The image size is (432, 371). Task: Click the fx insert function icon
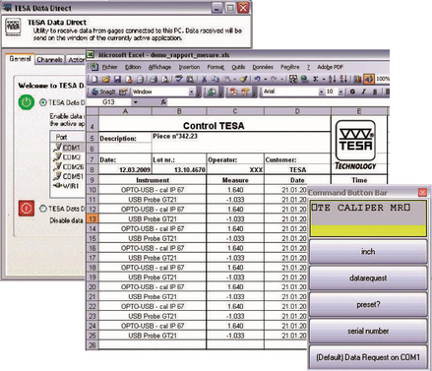pos(163,102)
